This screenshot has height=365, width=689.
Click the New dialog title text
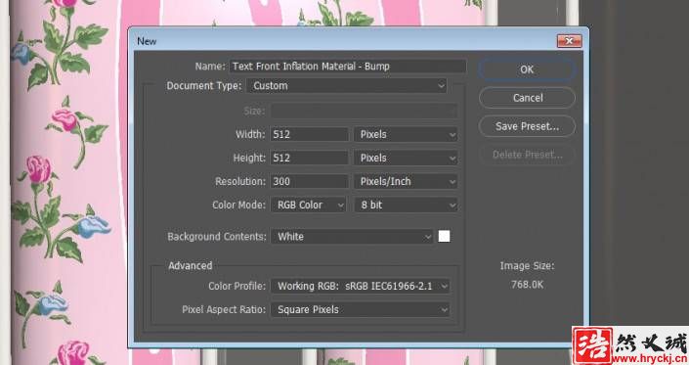[147, 41]
